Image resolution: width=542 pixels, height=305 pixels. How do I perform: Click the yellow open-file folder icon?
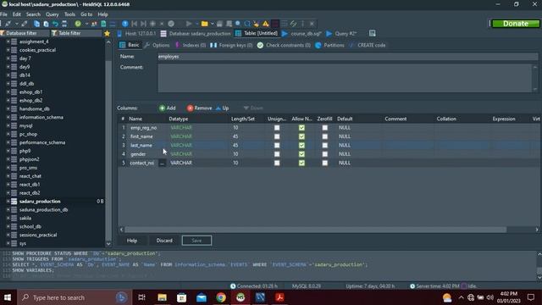pyautogui.click(x=205, y=24)
